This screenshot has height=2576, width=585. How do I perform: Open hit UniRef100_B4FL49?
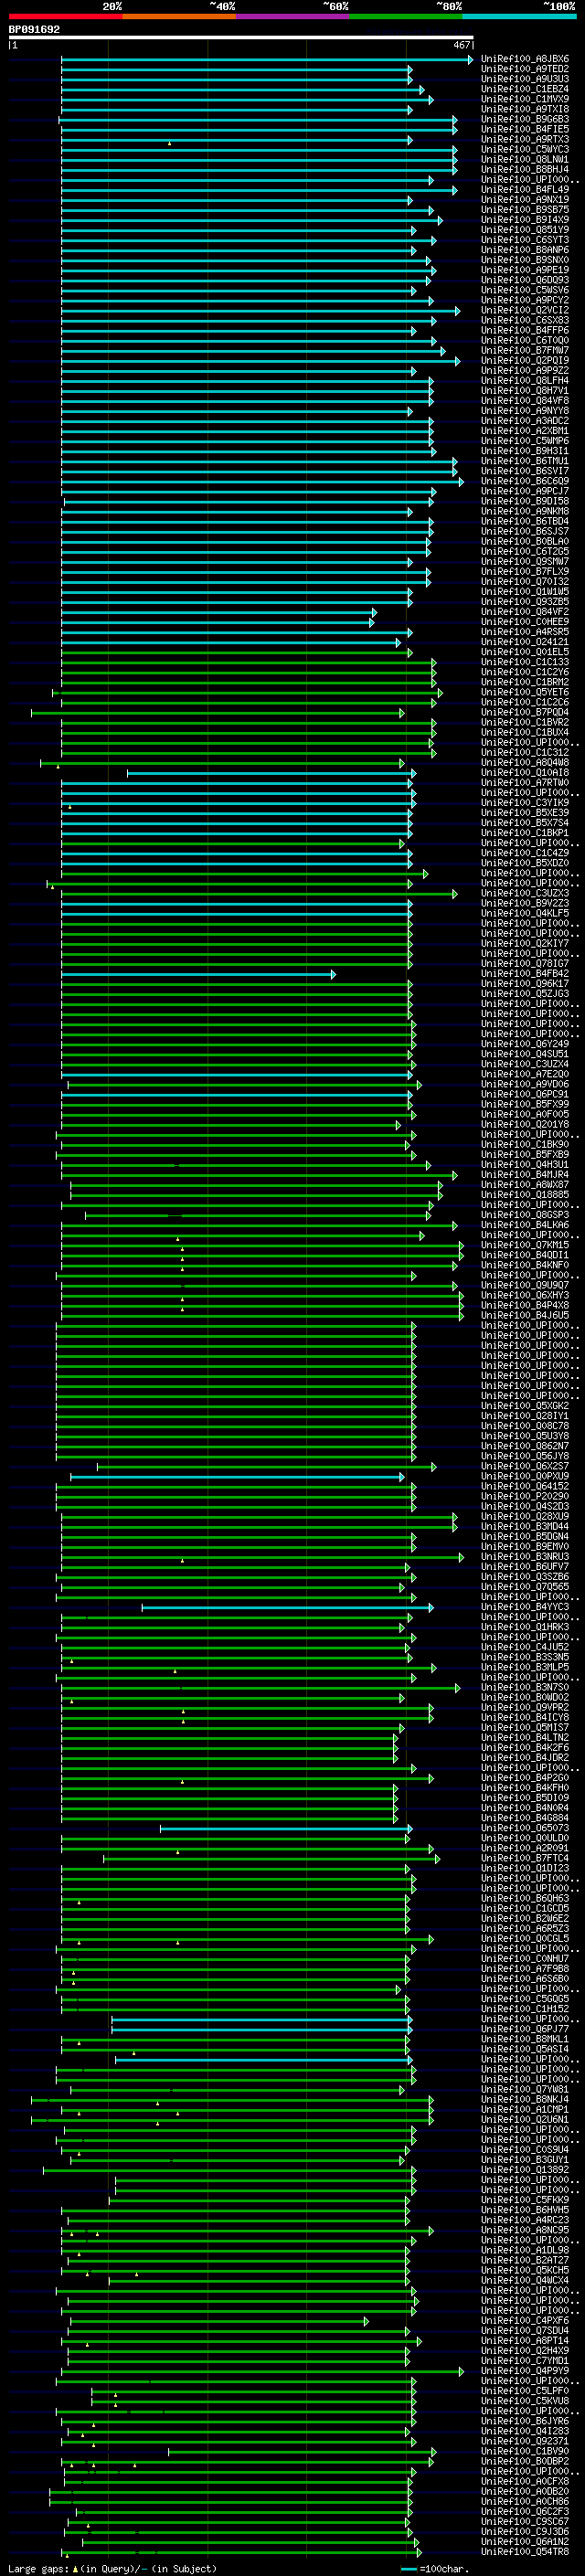[x=525, y=189]
